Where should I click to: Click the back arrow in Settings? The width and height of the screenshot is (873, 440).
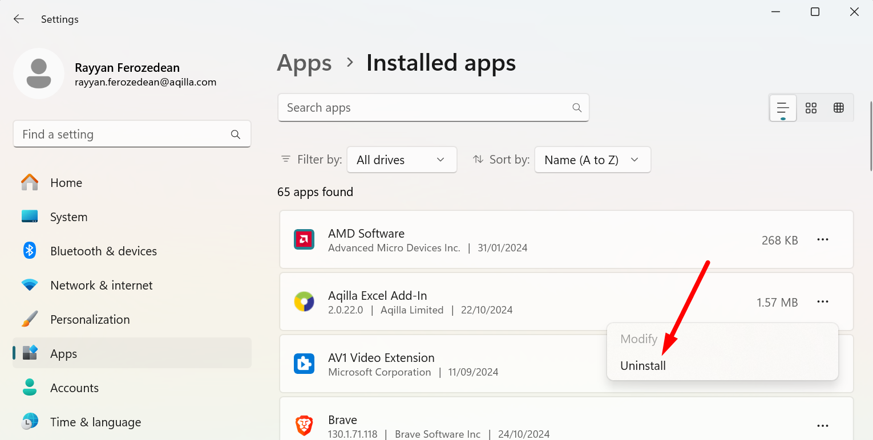19,19
